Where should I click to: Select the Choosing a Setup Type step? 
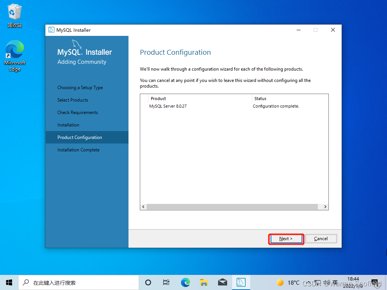click(x=80, y=88)
